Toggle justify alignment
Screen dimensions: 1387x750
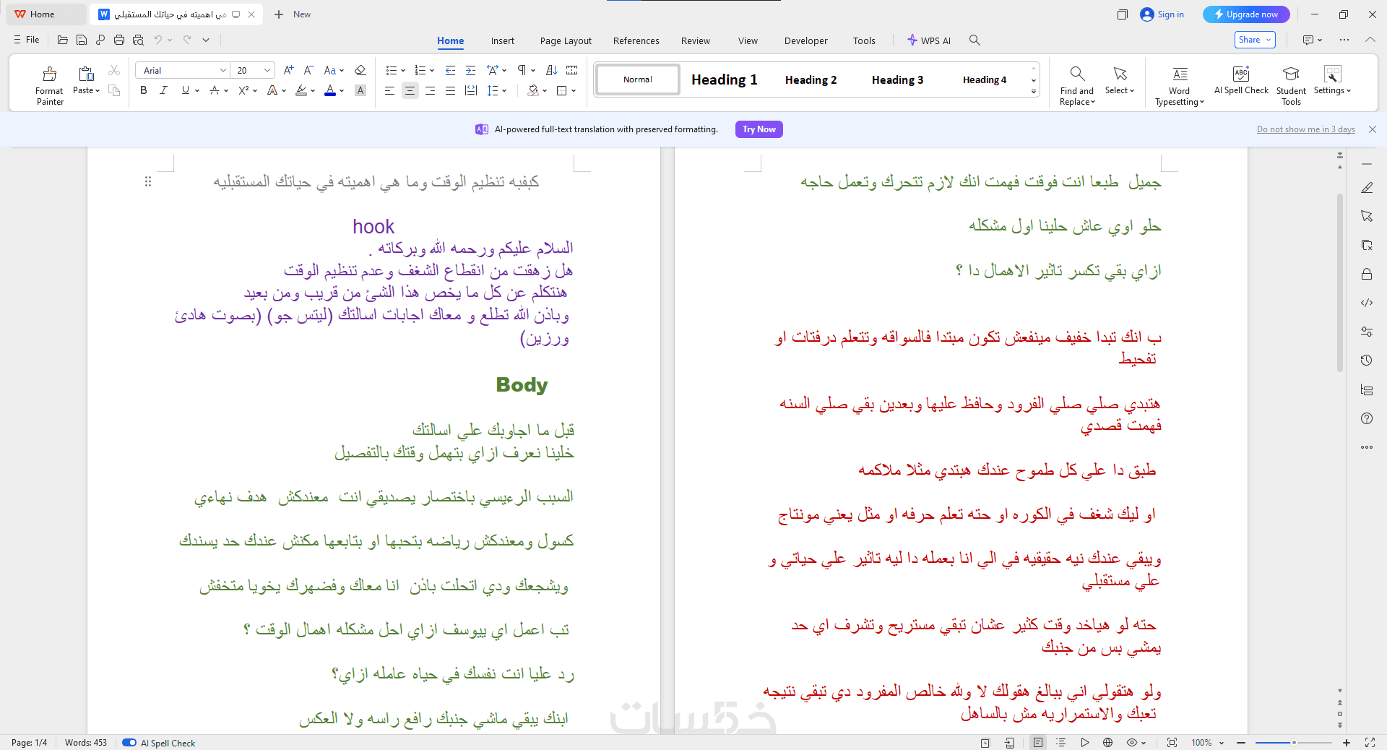pyautogui.click(x=450, y=90)
